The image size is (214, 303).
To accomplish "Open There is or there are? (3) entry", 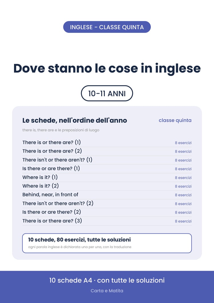I will 107,221.
